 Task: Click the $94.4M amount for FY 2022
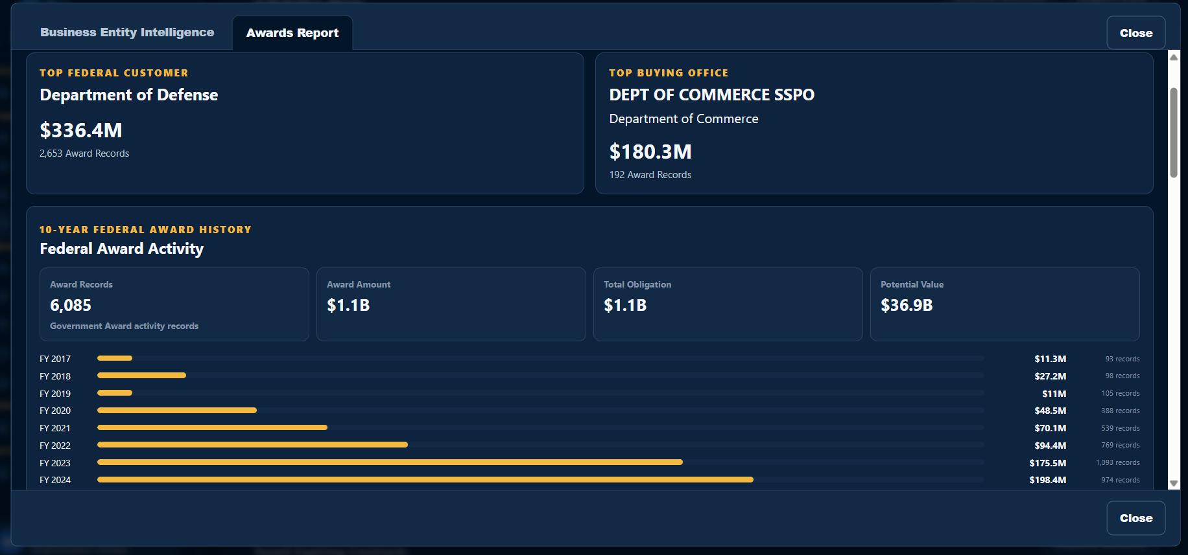(1050, 446)
